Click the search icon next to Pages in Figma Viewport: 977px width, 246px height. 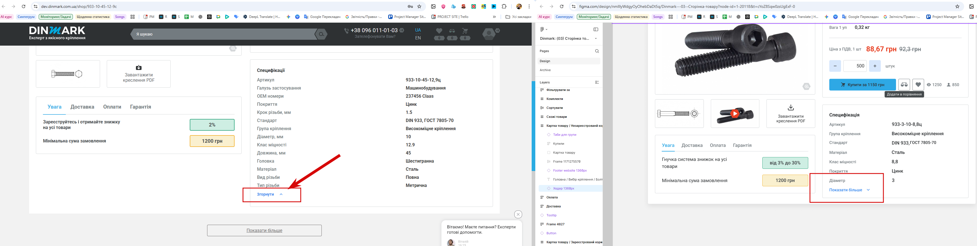(x=597, y=51)
